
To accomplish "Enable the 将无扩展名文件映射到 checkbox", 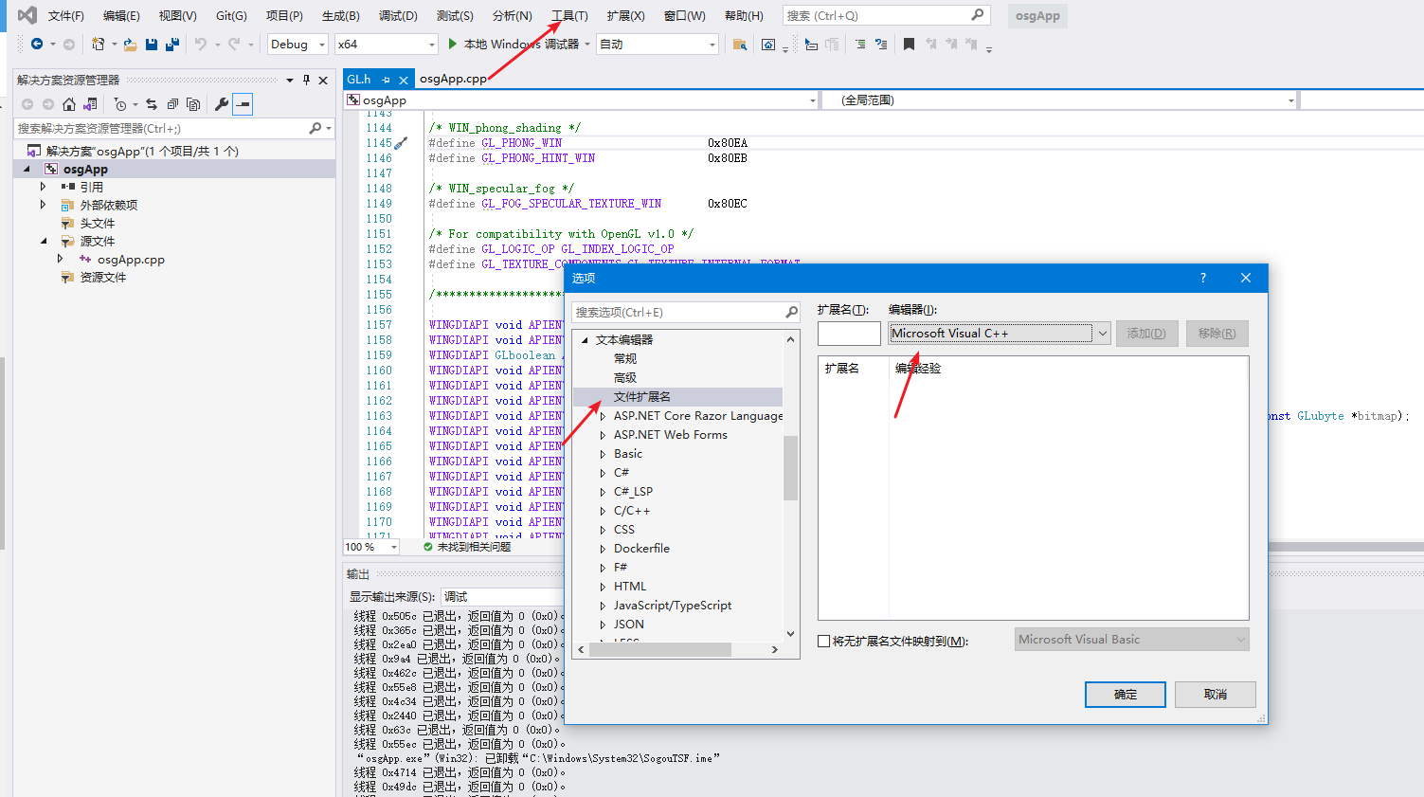I will [823, 641].
